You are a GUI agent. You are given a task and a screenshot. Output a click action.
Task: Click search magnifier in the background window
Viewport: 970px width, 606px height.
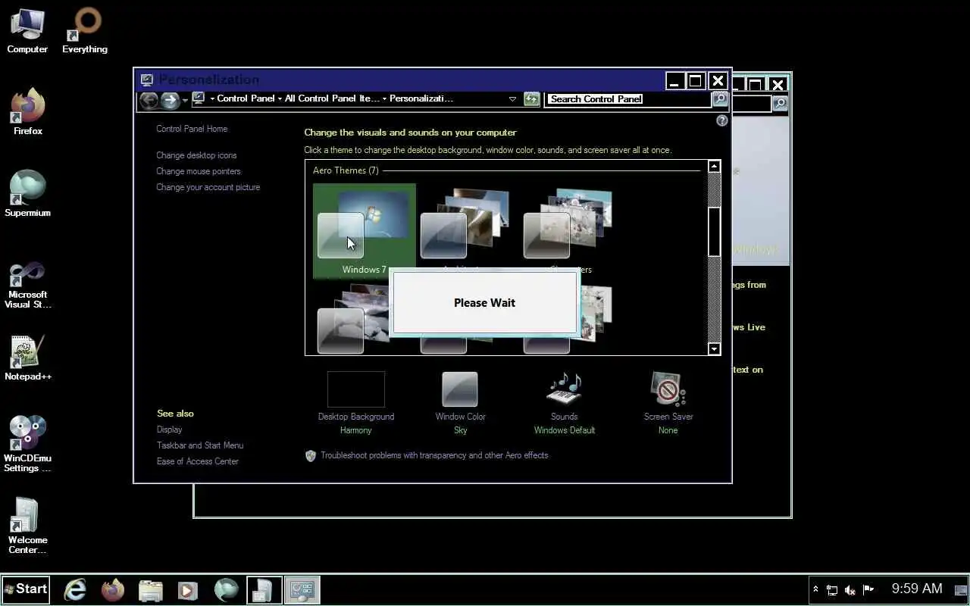click(x=779, y=103)
